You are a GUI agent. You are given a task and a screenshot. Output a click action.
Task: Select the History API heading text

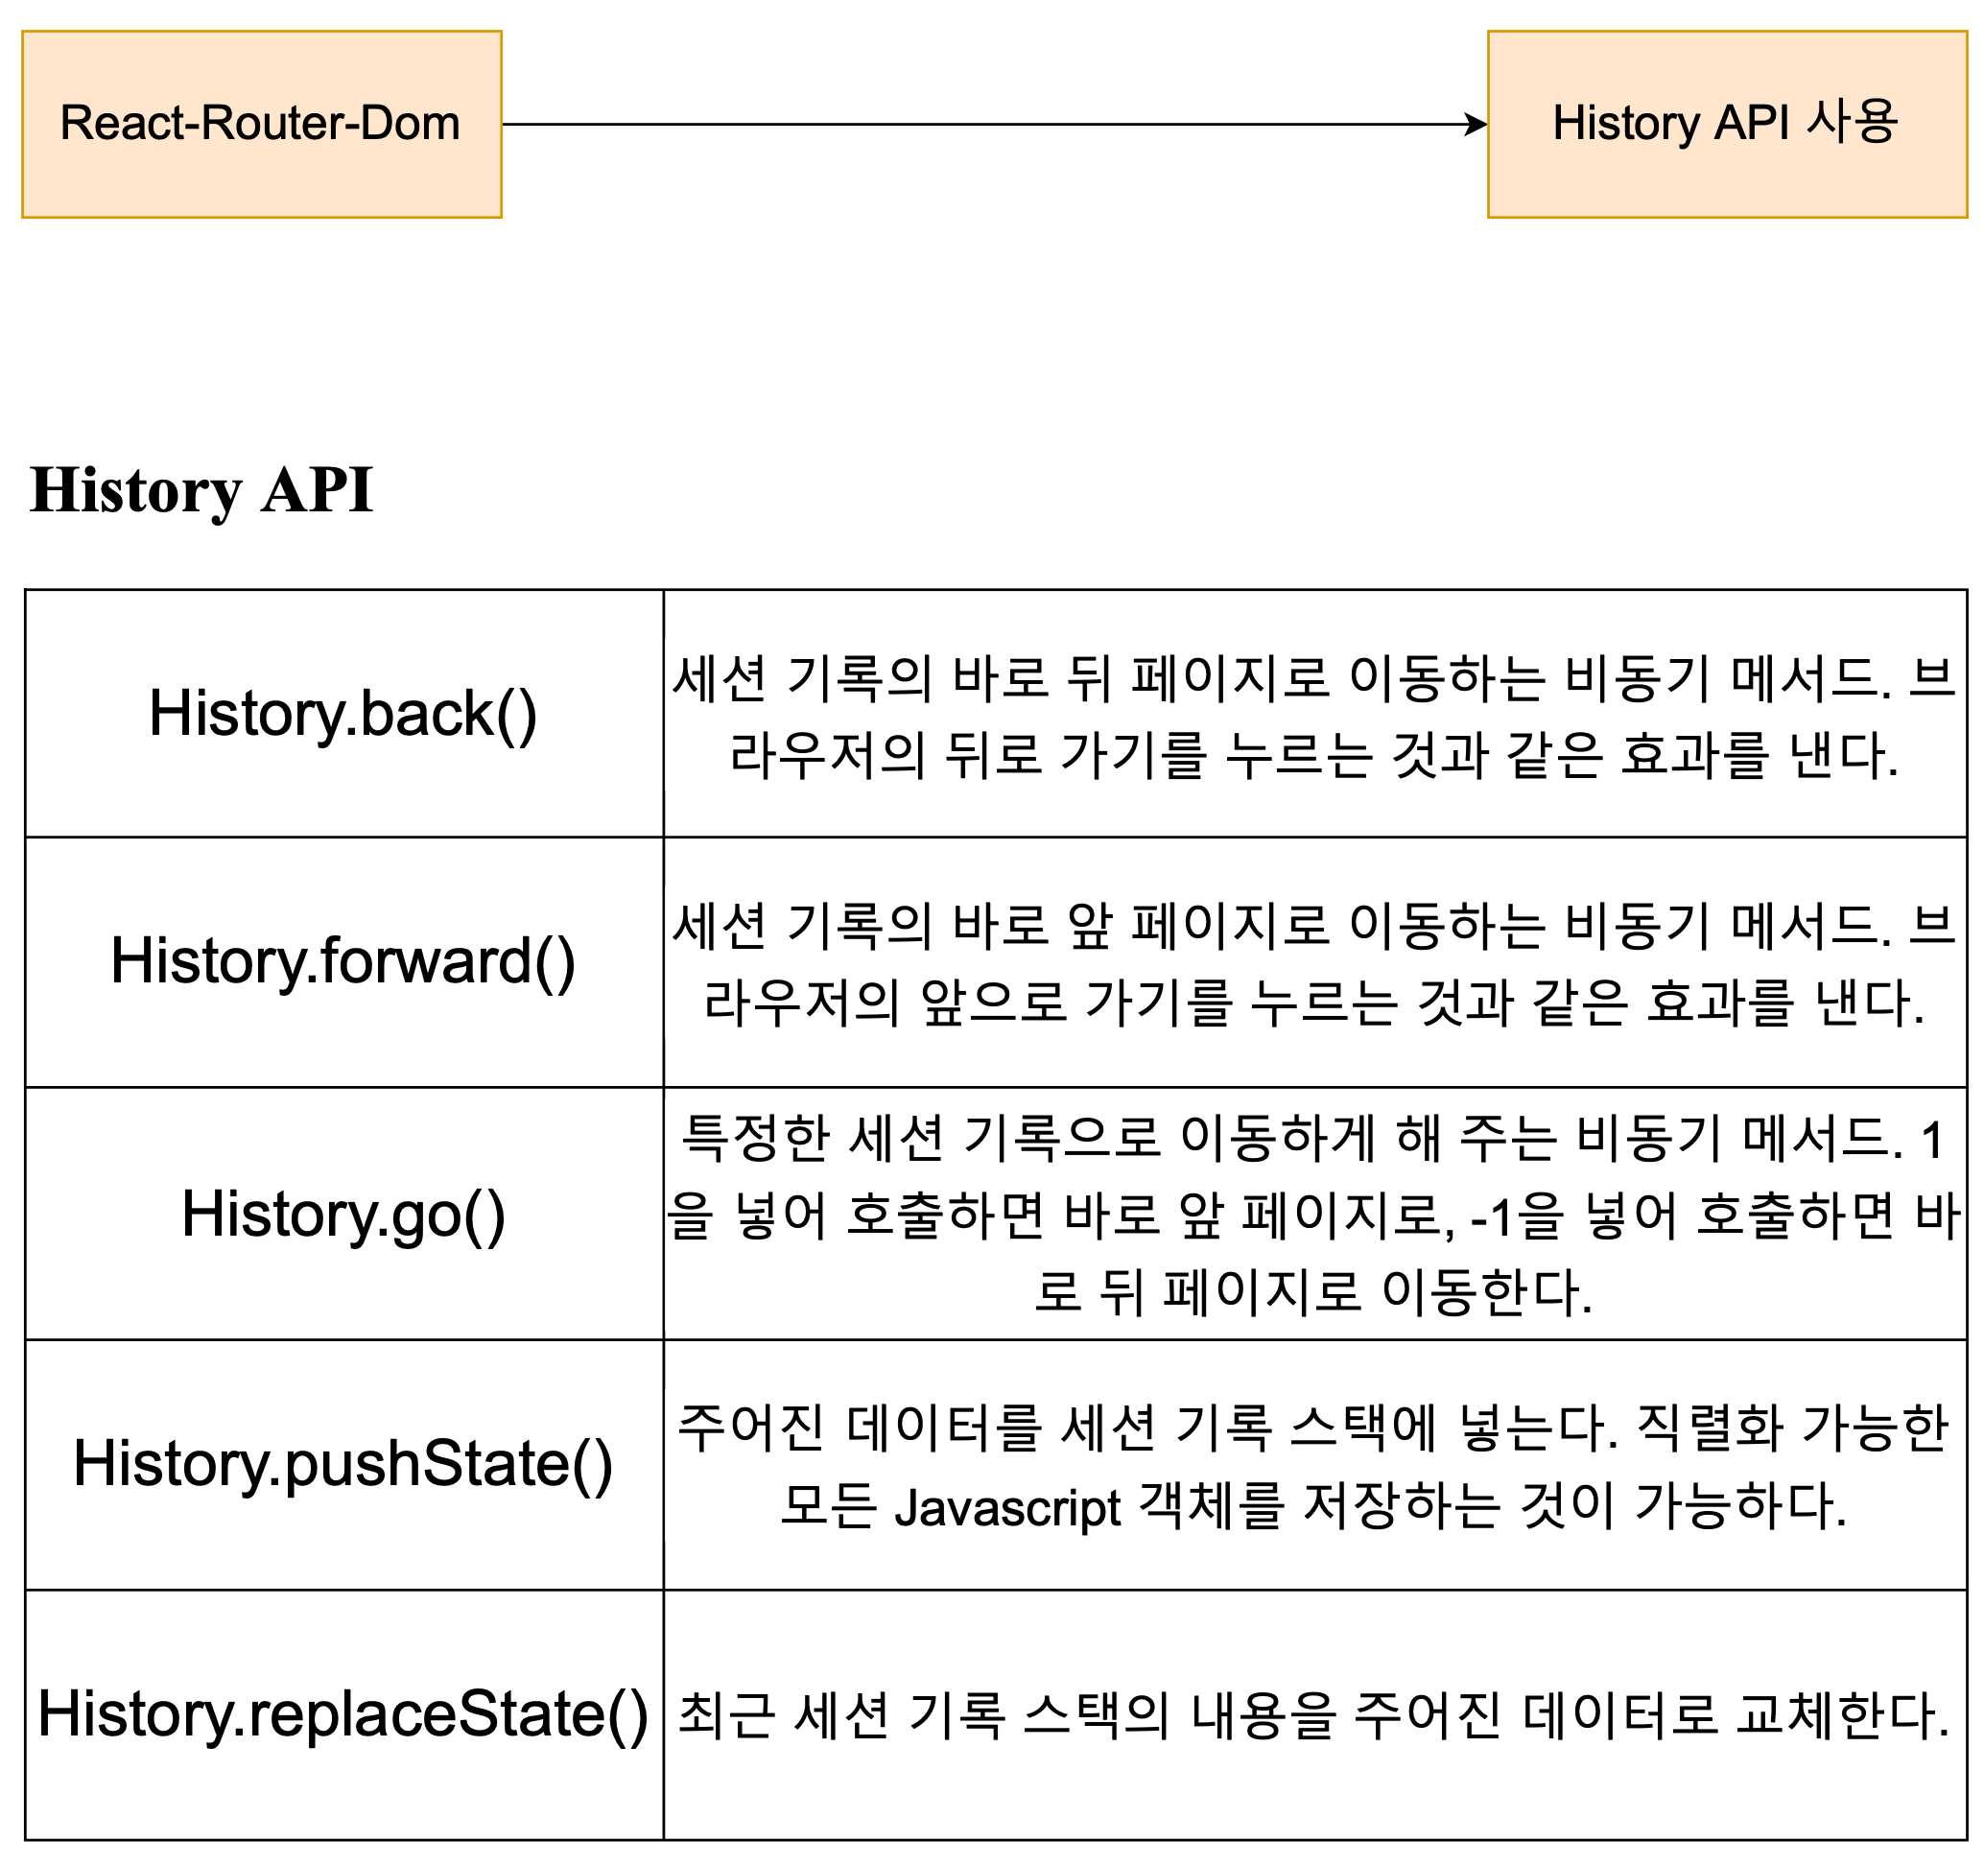201,491
